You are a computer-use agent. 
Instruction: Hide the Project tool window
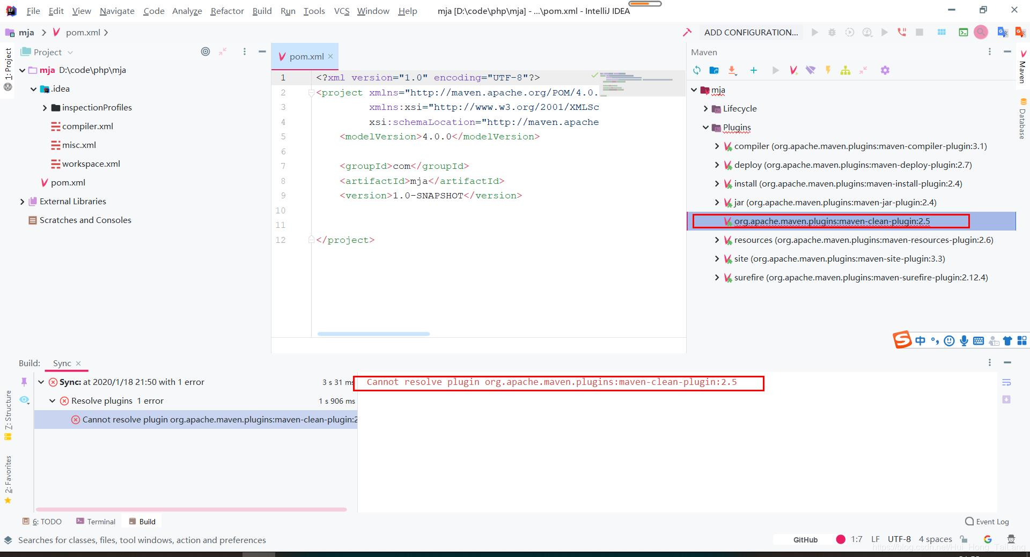pyautogui.click(x=262, y=51)
